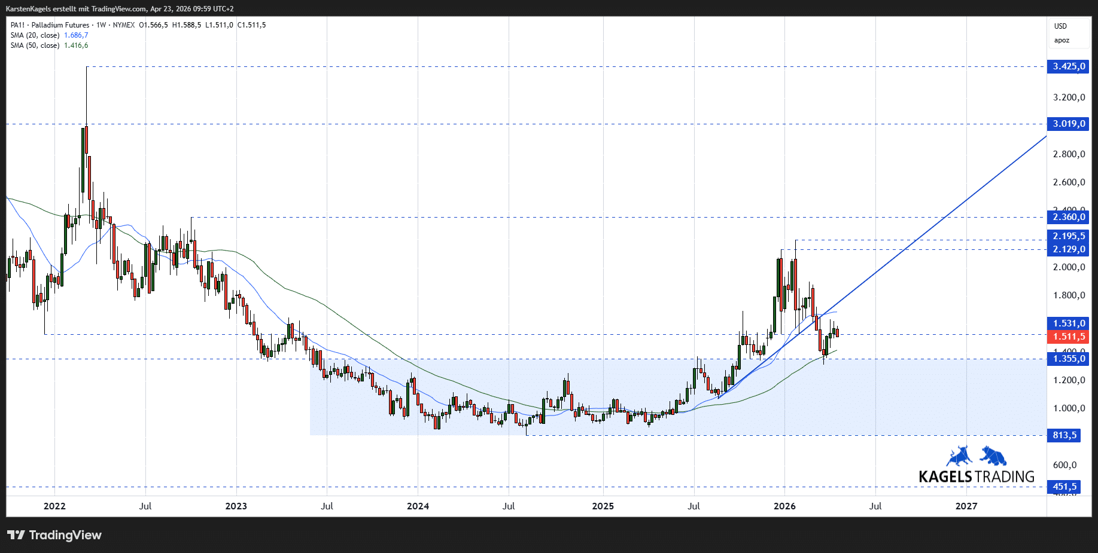The width and height of the screenshot is (1098, 553).
Task: Click the 2022 label on the time axis
Action: 54,506
